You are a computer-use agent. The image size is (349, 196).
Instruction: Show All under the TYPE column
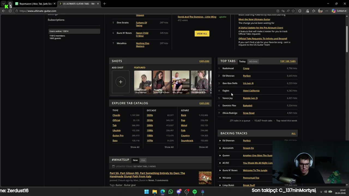135,147
